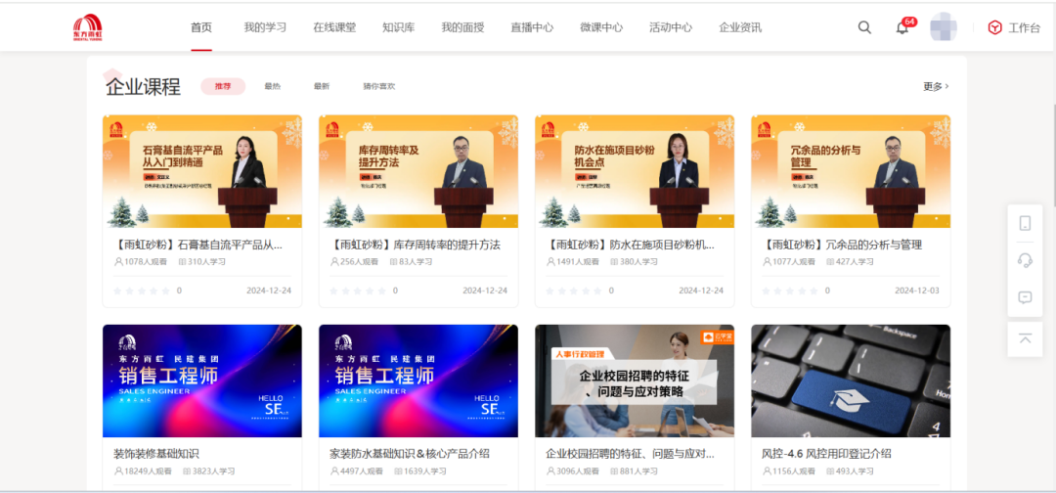Screen dimensions: 1056x493
Task: Click star rating on 石膏基自流平 card
Action: tap(142, 291)
